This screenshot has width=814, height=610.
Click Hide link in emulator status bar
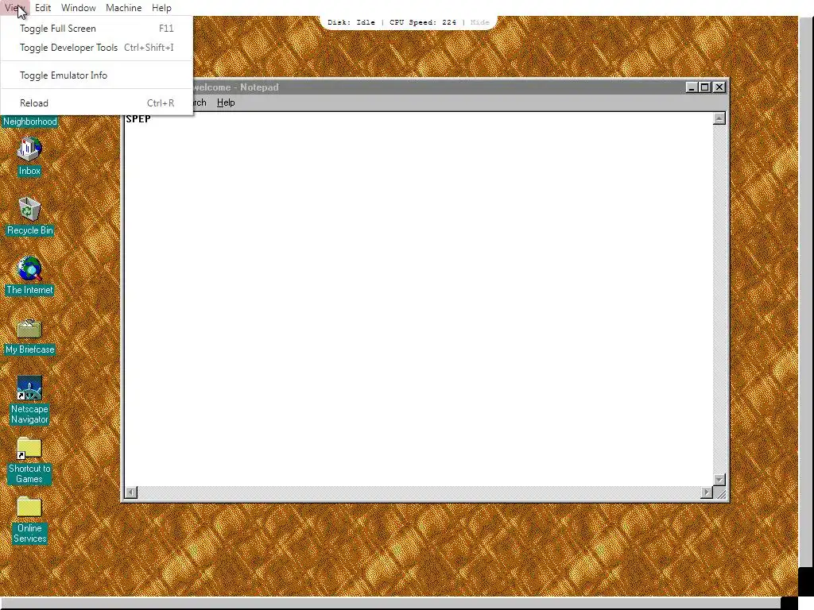pyautogui.click(x=479, y=22)
